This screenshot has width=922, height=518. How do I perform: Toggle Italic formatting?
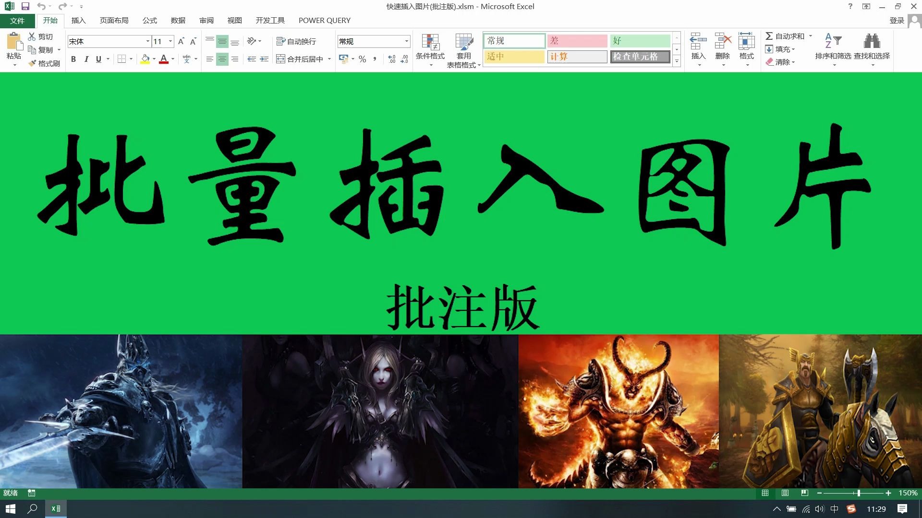coord(86,59)
